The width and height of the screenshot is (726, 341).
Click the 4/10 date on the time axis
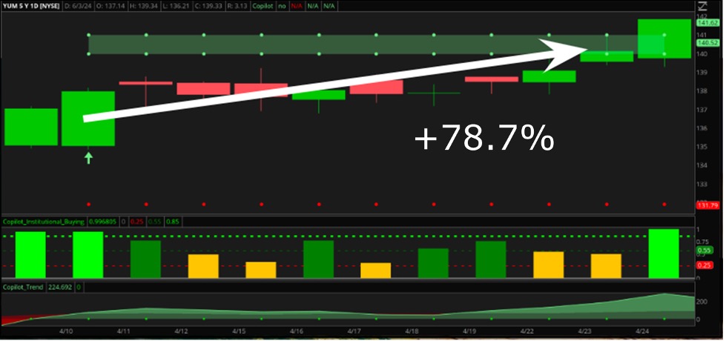pos(65,331)
